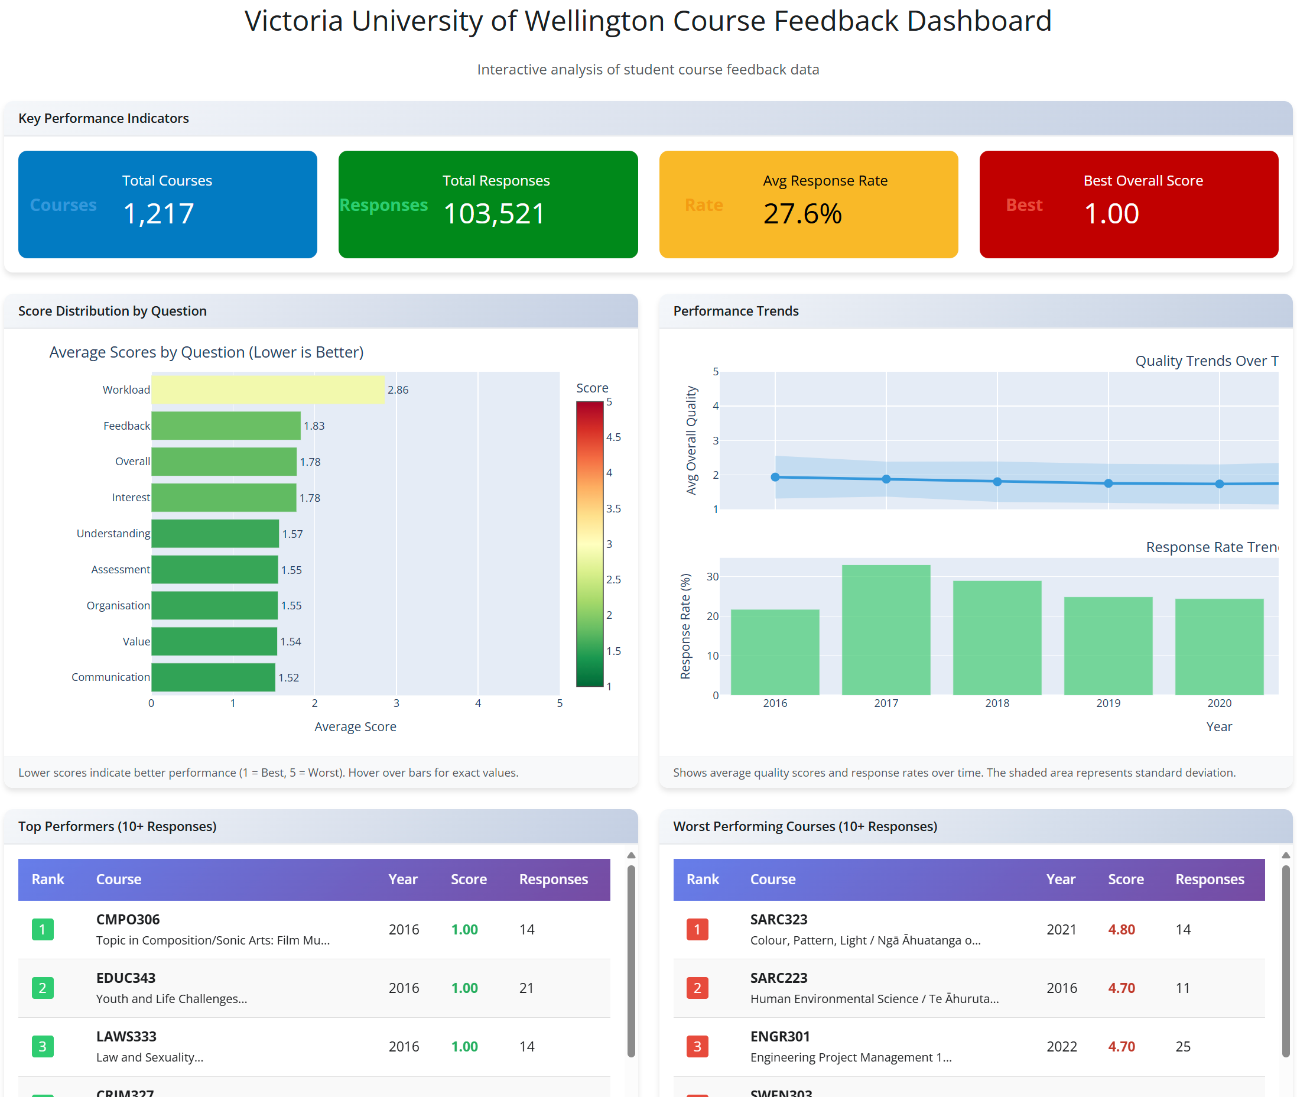Click the green rank 1 badge
The height and width of the screenshot is (1097, 1297).
[x=43, y=930]
